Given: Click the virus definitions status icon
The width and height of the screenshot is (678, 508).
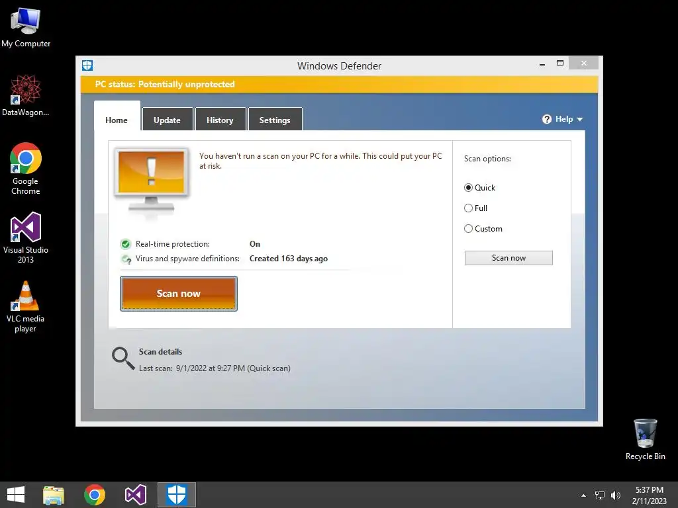Looking at the screenshot, I should click(126, 259).
